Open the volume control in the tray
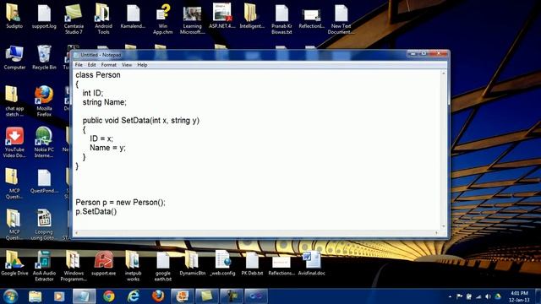Viewport: 541px width, 304px height. tap(488, 296)
